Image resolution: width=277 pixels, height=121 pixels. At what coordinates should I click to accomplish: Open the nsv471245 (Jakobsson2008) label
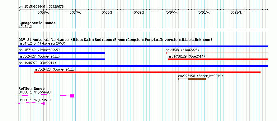(x=42, y=43)
